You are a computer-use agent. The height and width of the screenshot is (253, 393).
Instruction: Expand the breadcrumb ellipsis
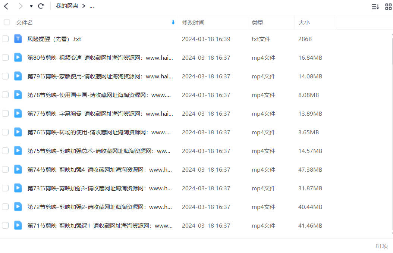pyautogui.click(x=92, y=6)
